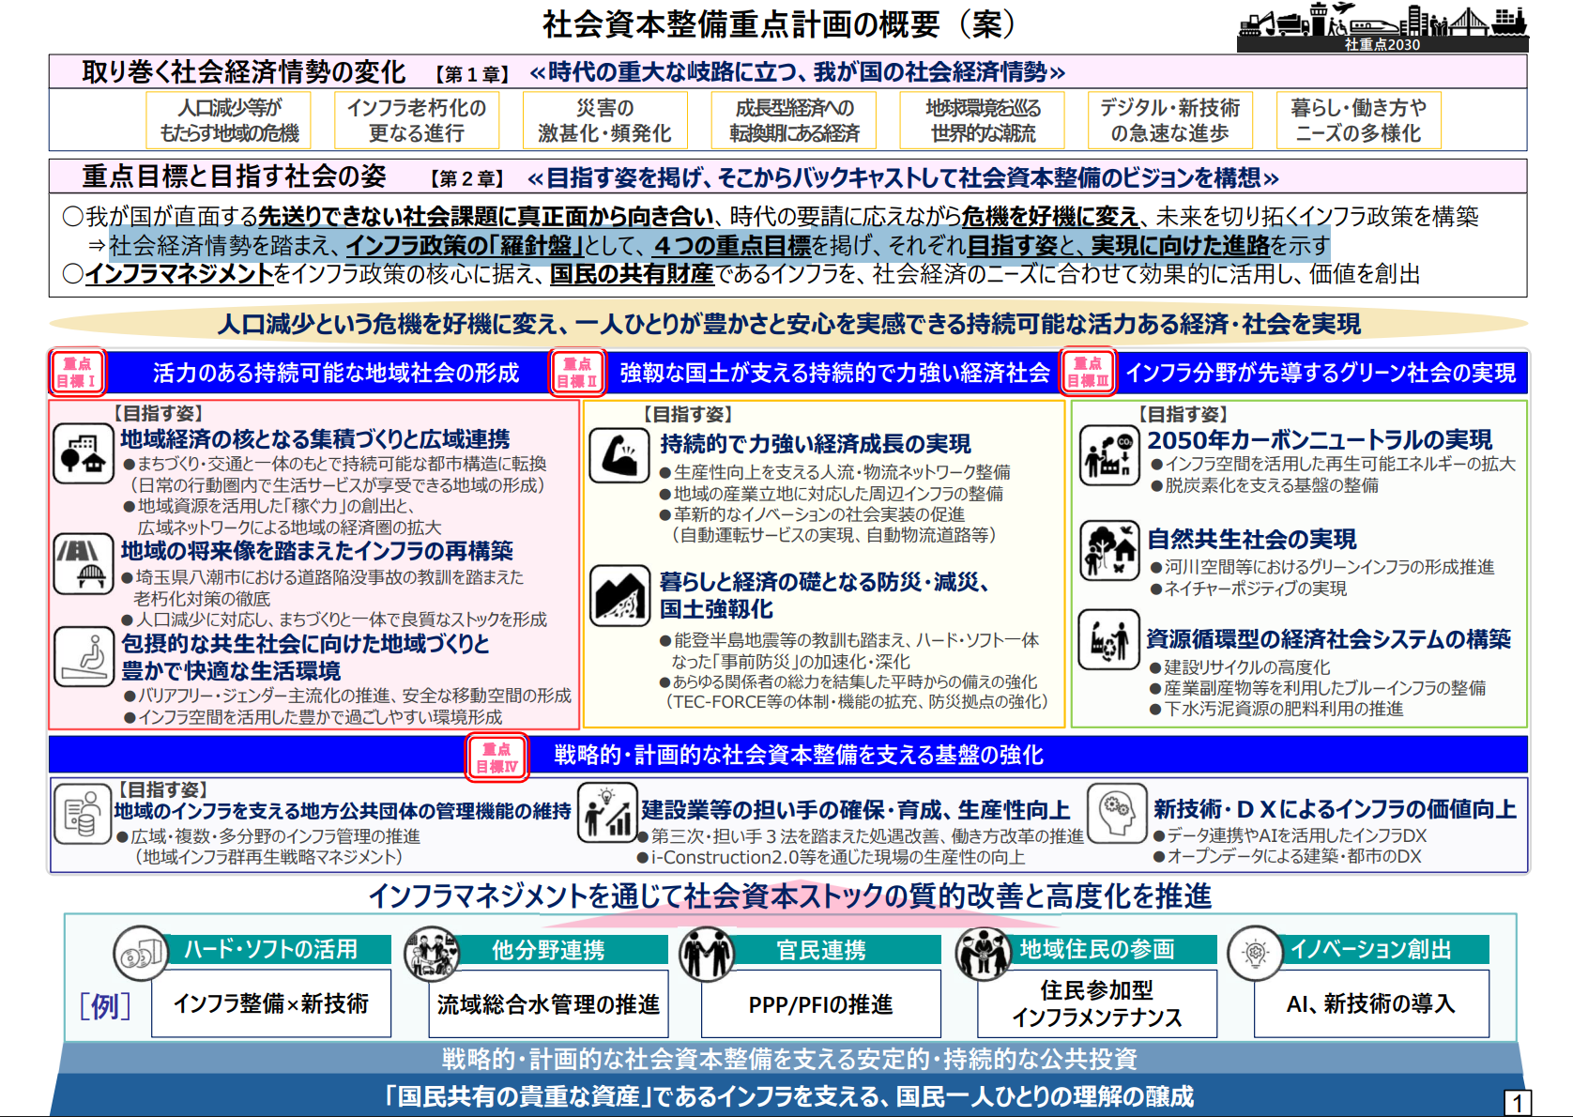This screenshot has height=1117, width=1573.
Task: Click the recycling factory icon for 資源循環型
Action: click(1108, 640)
